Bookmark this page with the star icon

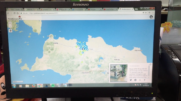point(146,13)
